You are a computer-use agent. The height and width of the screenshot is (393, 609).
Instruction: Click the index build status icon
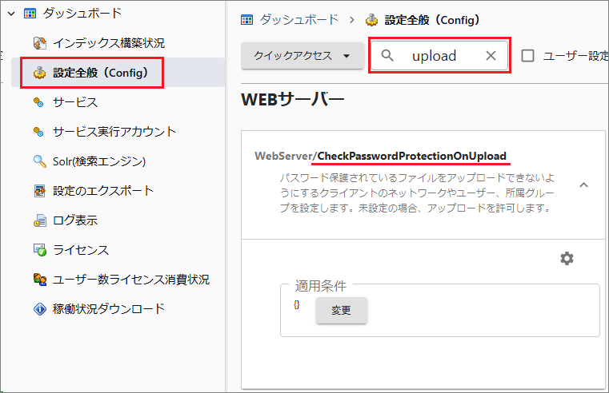pyautogui.click(x=39, y=42)
